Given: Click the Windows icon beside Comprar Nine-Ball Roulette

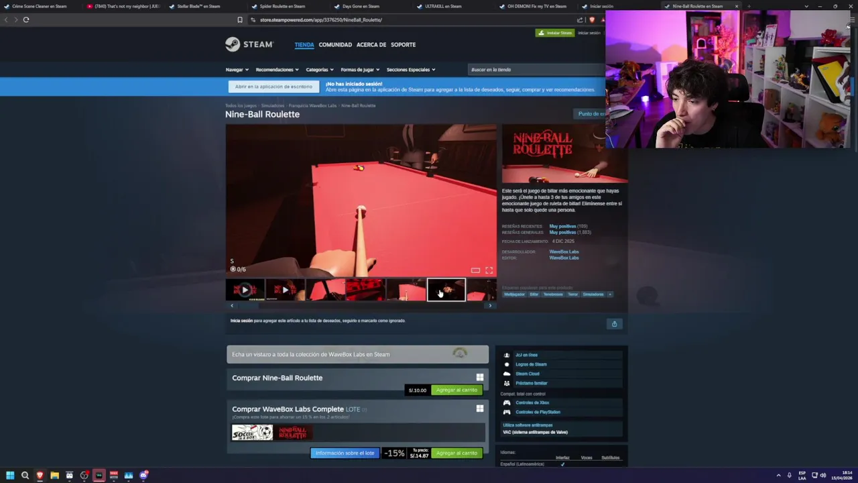Looking at the screenshot, I should point(479,378).
